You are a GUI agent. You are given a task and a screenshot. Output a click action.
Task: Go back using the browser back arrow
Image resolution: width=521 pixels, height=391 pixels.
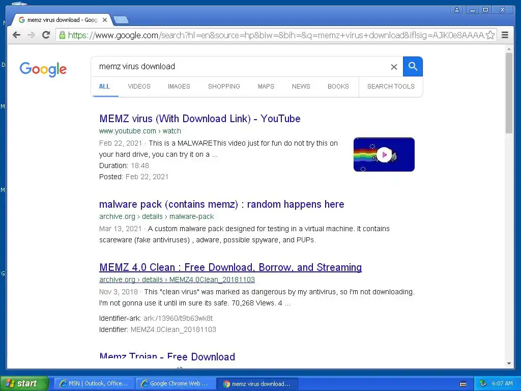click(x=16, y=35)
